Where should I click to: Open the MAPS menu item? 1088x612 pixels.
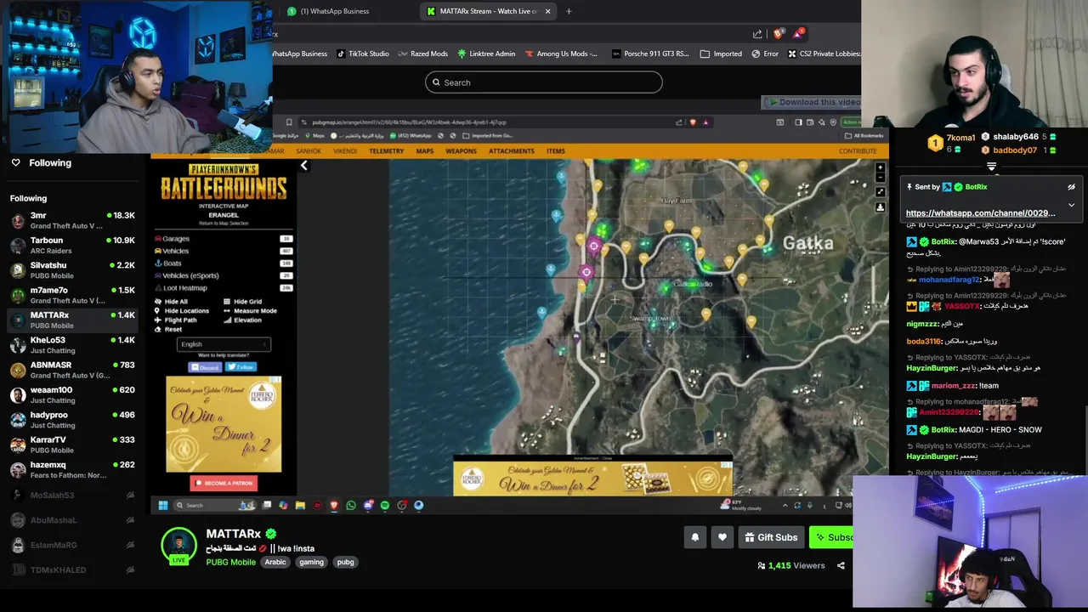click(425, 151)
